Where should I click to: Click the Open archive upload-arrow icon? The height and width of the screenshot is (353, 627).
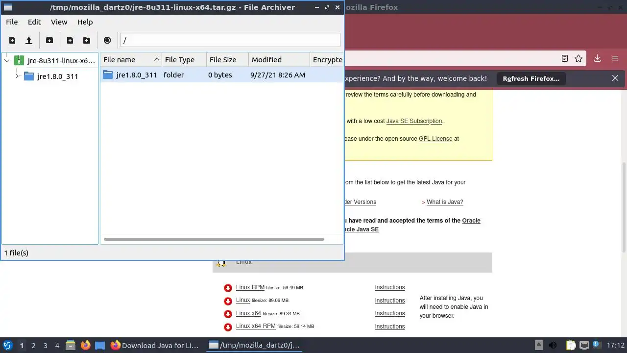(x=29, y=40)
